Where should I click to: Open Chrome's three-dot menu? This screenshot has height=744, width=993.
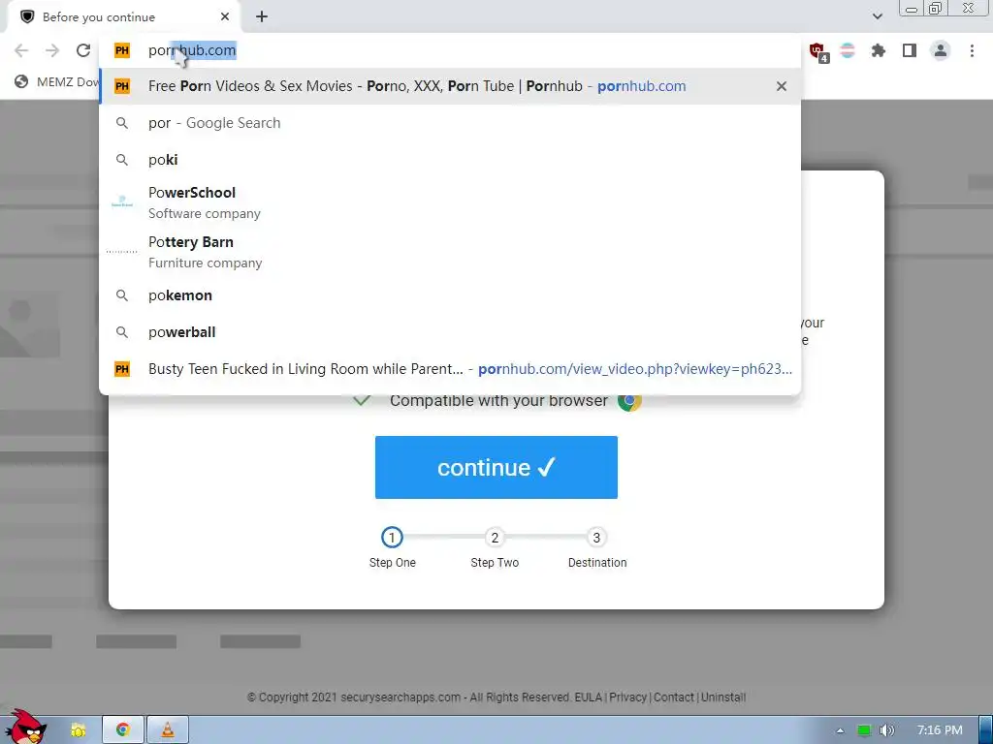[972, 50]
